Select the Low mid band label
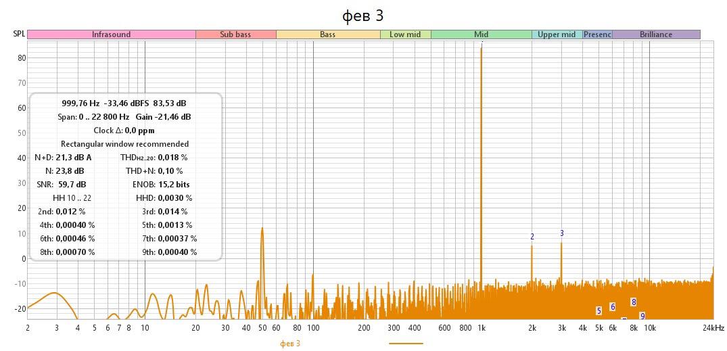The height and width of the screenshot is (351, 727). click(x=405, y=34)
